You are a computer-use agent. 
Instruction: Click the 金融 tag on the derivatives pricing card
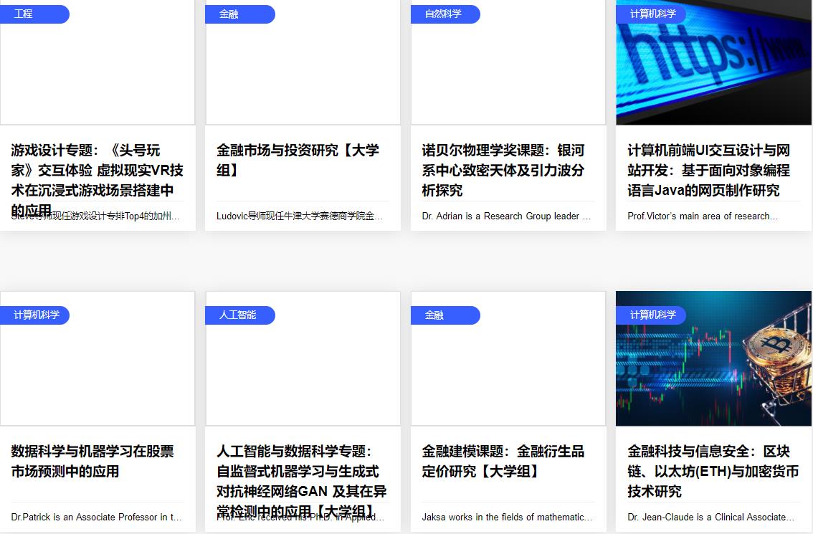point(433,315)
